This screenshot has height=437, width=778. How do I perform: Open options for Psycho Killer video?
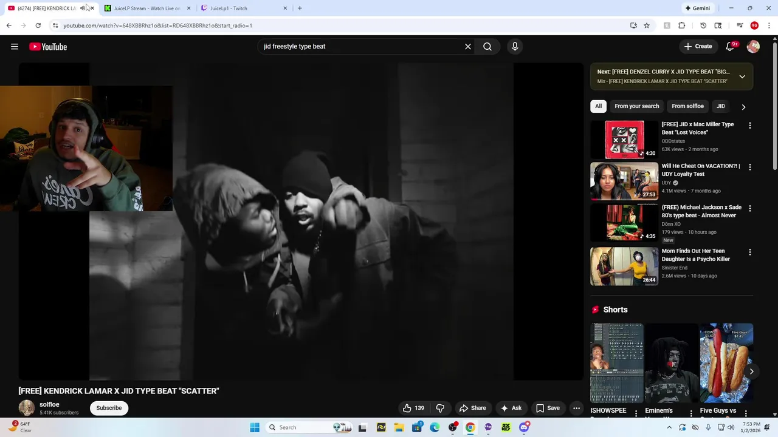[749, 252]
